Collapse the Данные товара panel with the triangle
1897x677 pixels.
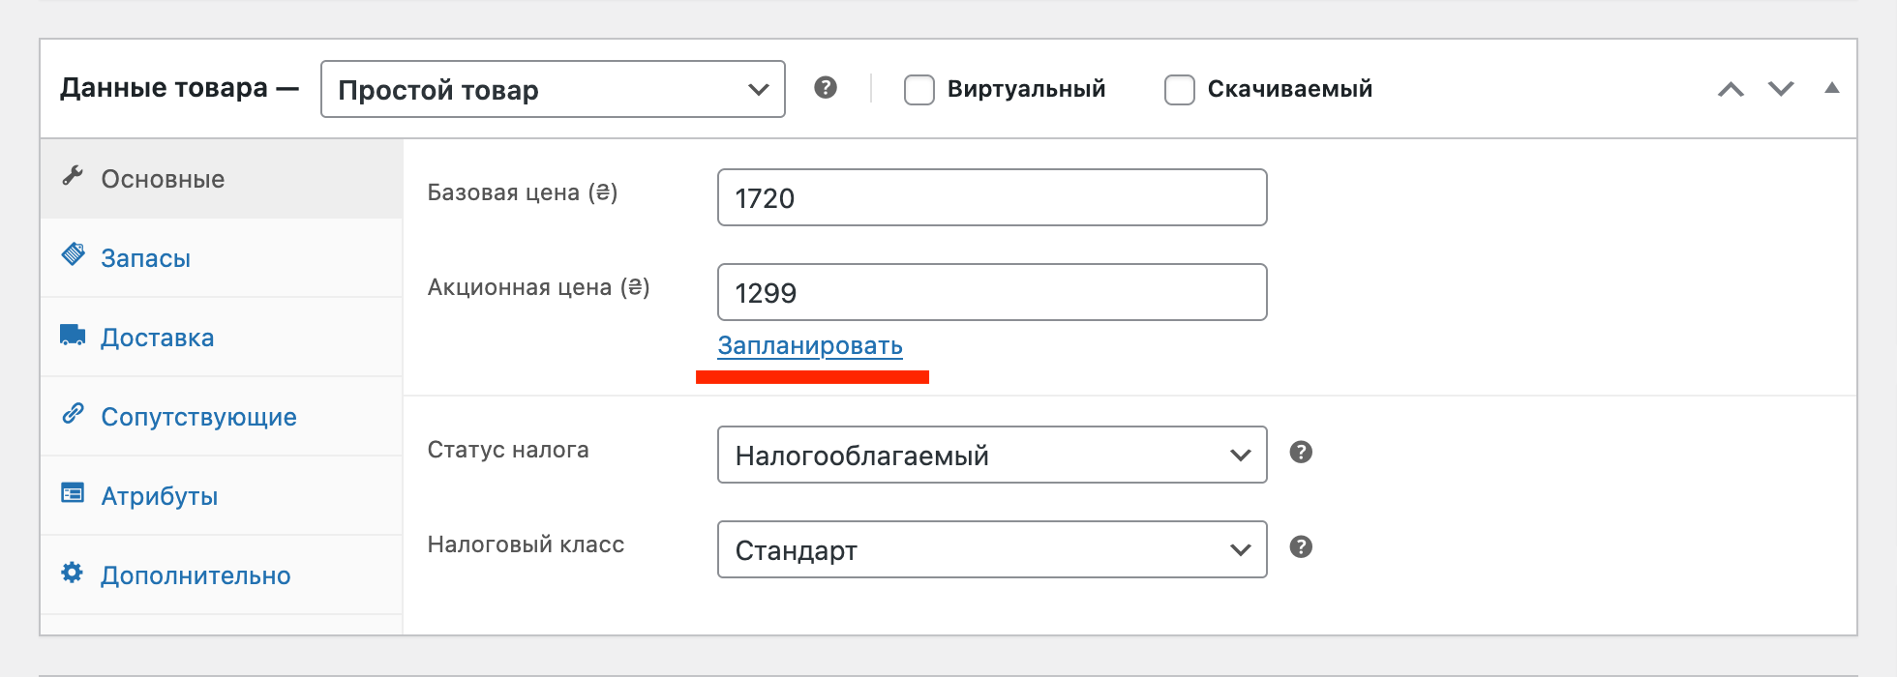pos(1831,88)
